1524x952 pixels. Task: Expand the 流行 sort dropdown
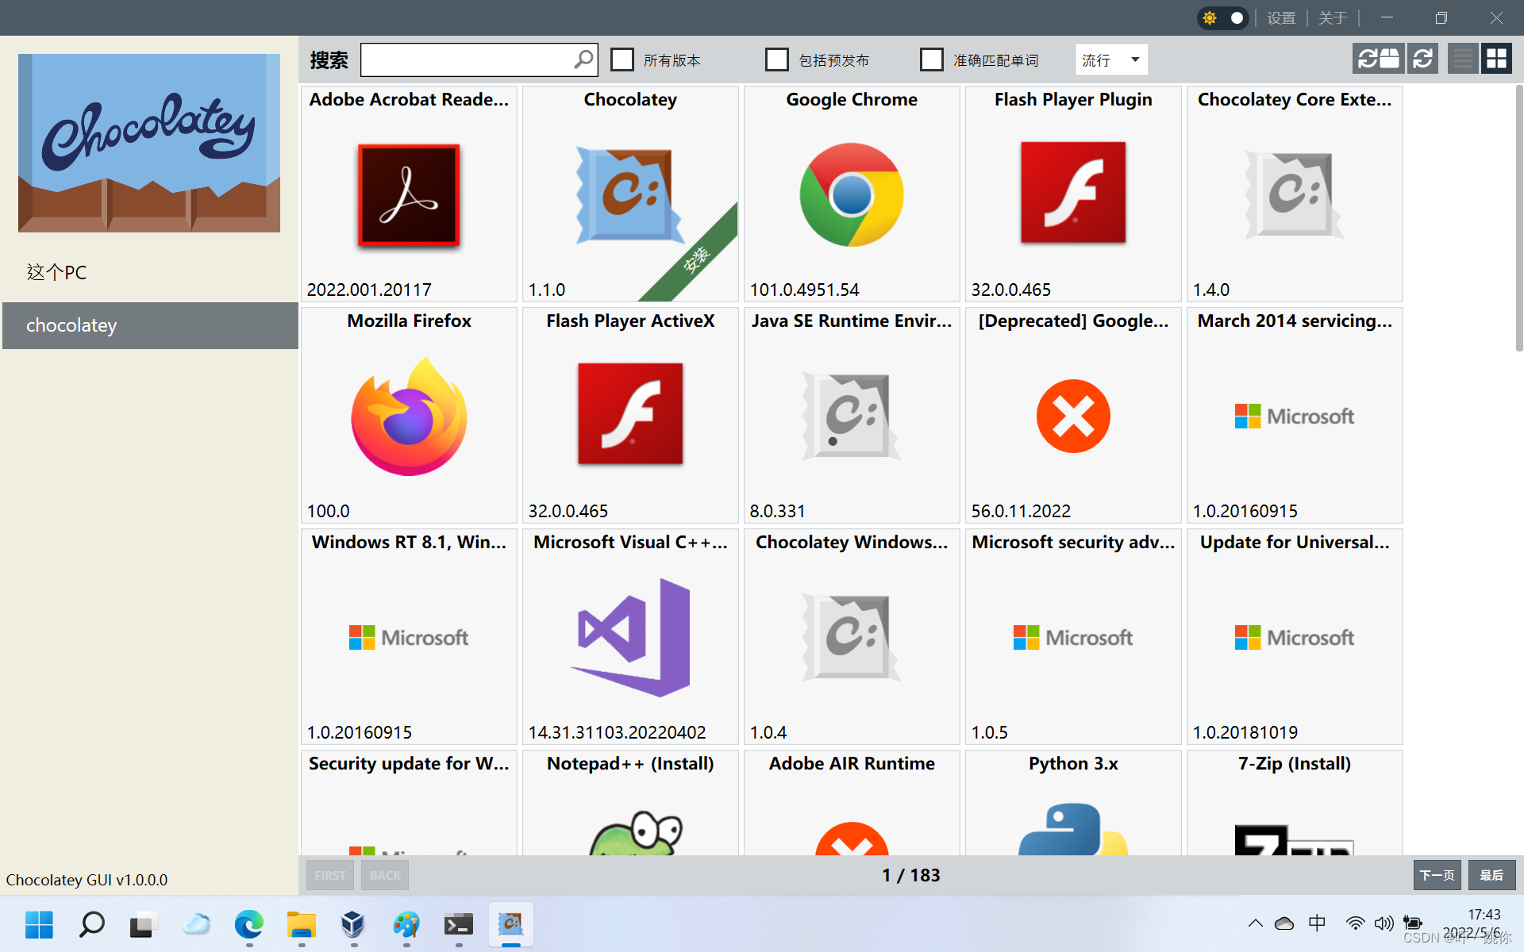[x=1111, y=59]
